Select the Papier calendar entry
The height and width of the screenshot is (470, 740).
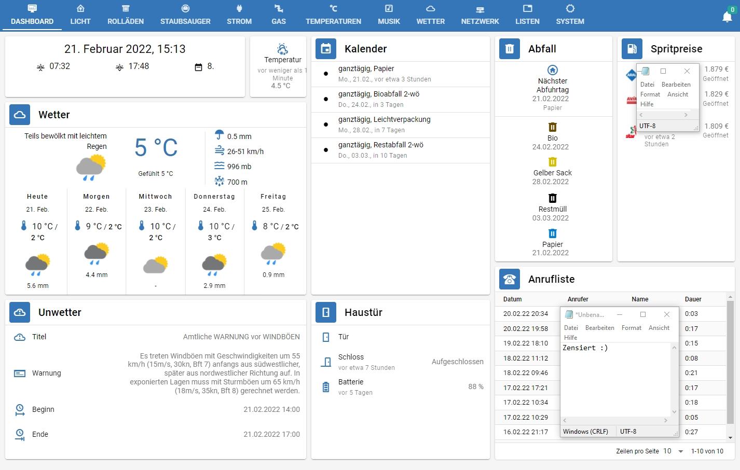[401, 74]
